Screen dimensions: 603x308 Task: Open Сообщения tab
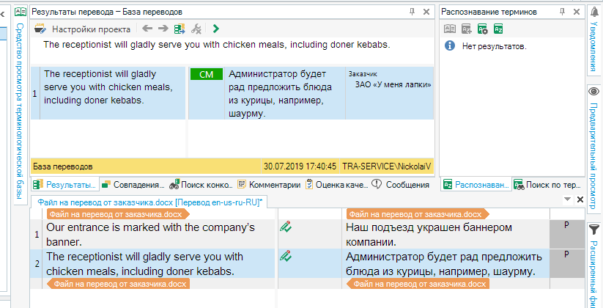[402, 185]
